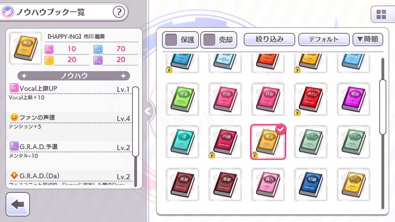This screenshot has width=395, height=222.
Task: Select the purple 愛依 know-how book
Action: click(353, 99)
